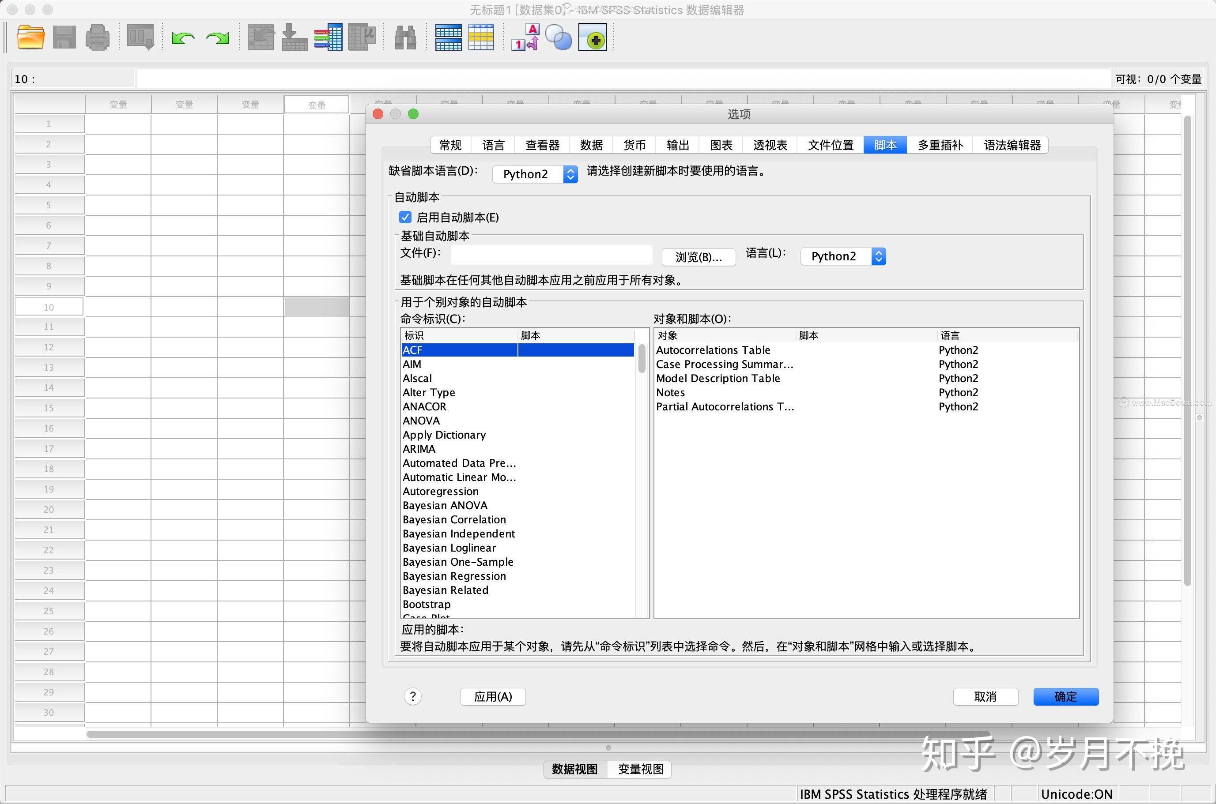Click the Print toolbar icon
The image size is (1216, 804).
tap(98, 37)
